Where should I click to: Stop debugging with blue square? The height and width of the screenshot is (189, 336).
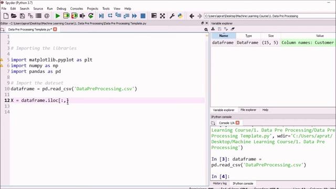click(143, 16)
